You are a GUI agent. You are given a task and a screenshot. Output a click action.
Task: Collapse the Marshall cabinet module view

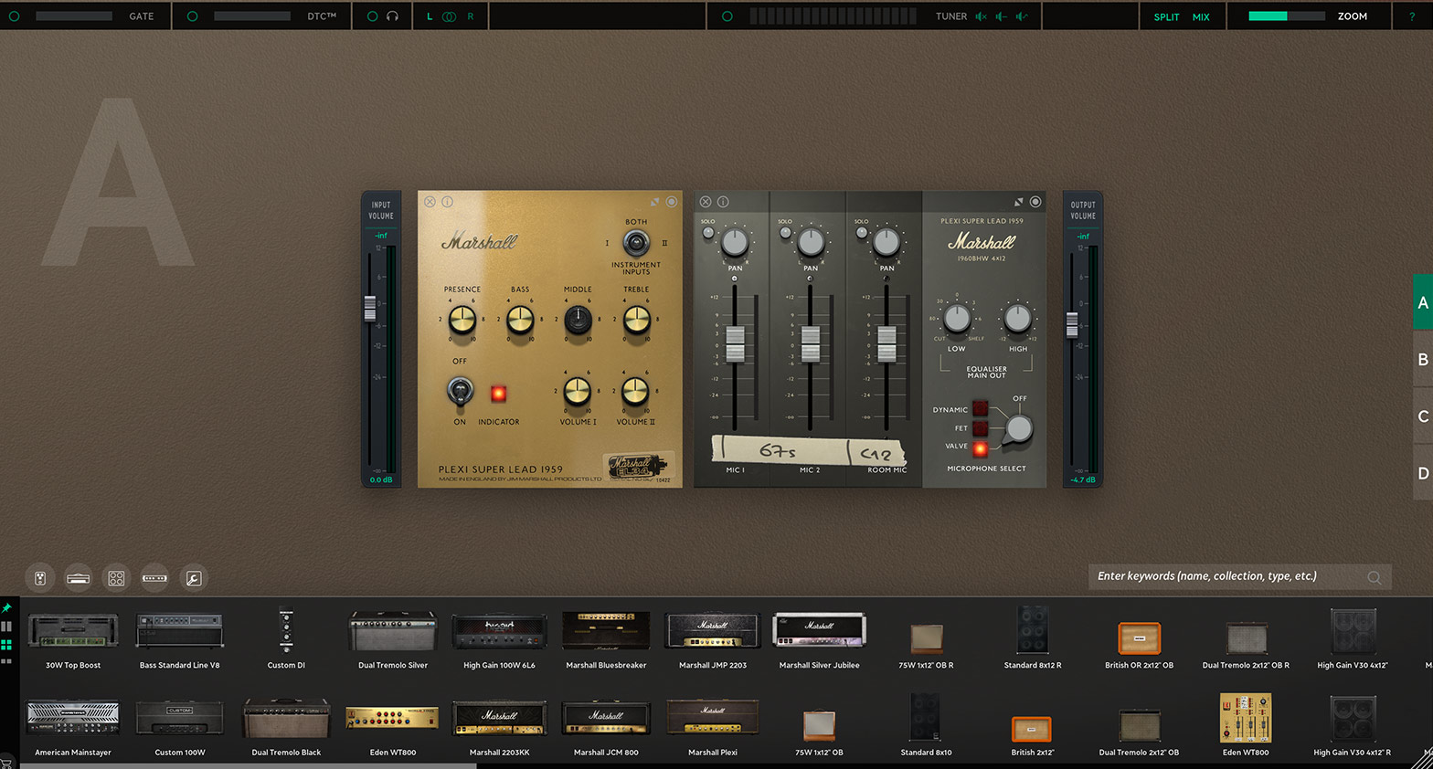1018,202
